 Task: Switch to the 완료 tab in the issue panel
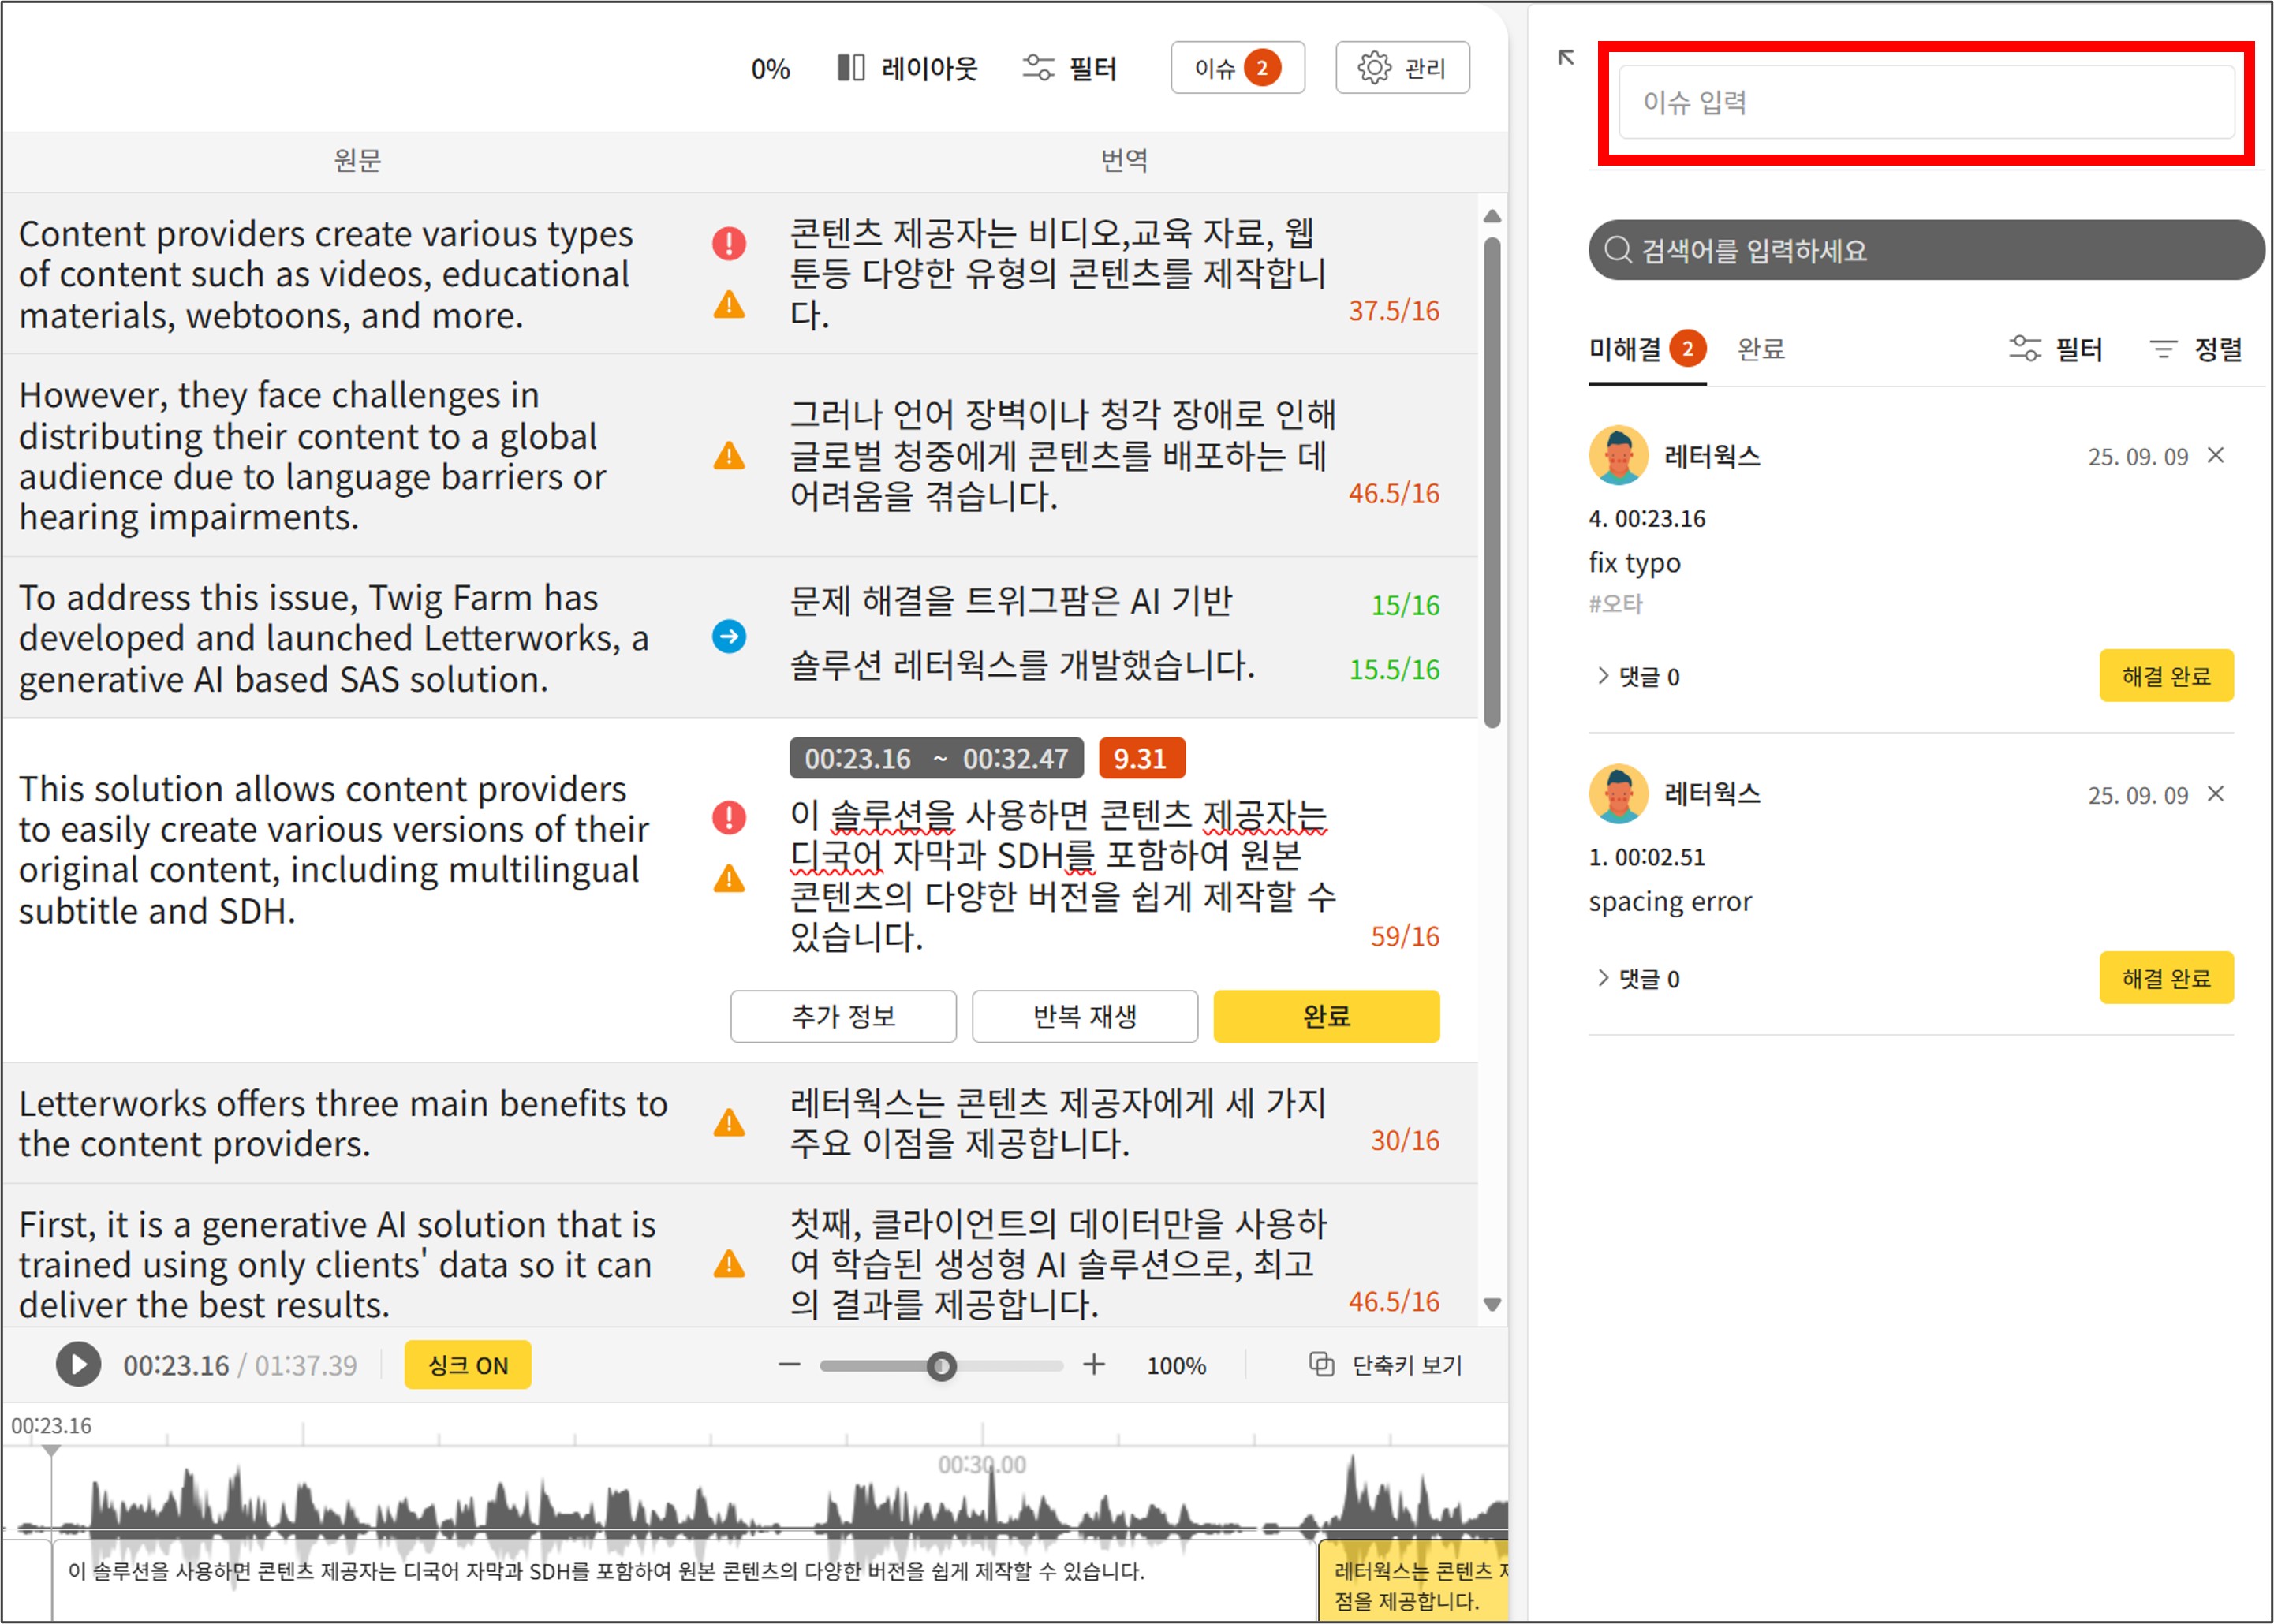point(1760,349)
